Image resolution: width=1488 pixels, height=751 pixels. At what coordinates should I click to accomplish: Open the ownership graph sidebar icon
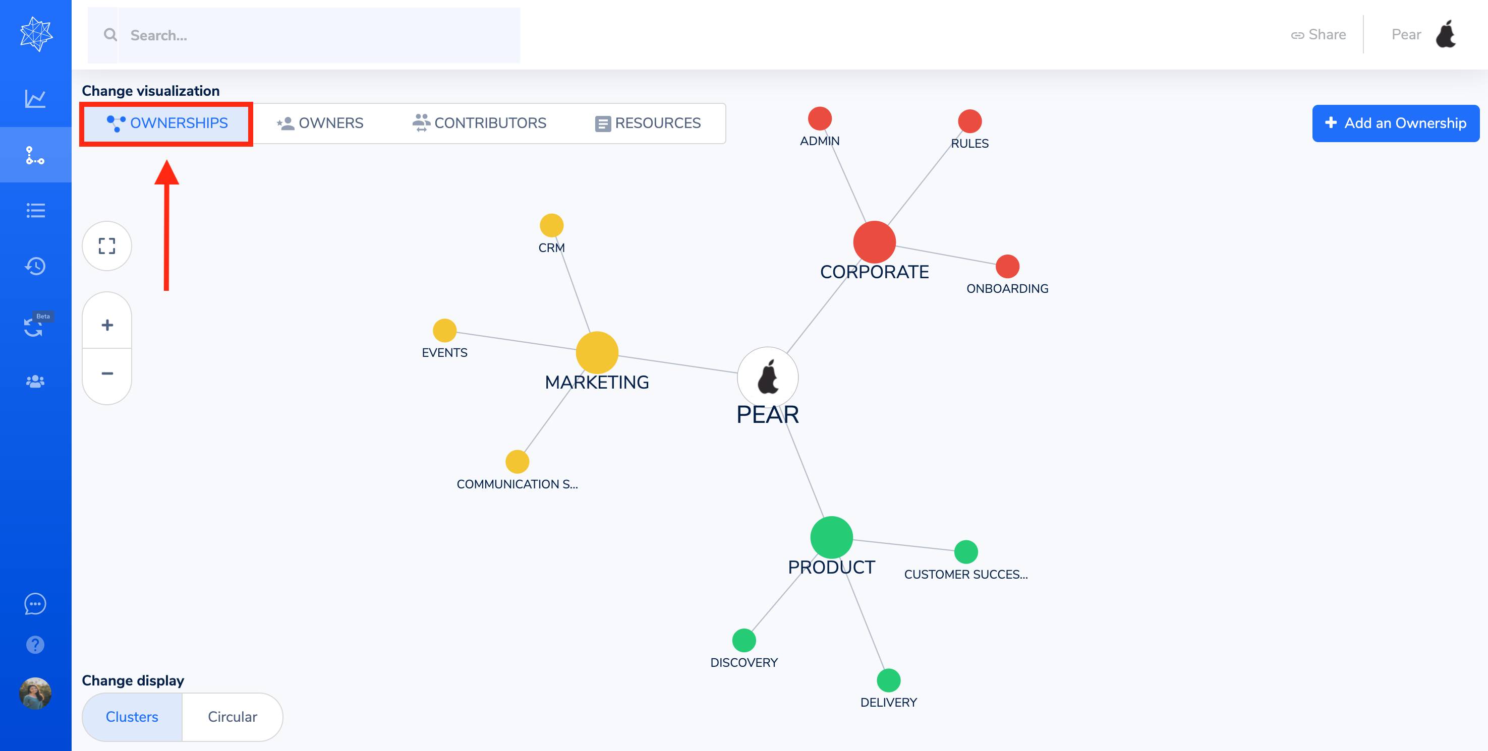[x=35, y=155]
